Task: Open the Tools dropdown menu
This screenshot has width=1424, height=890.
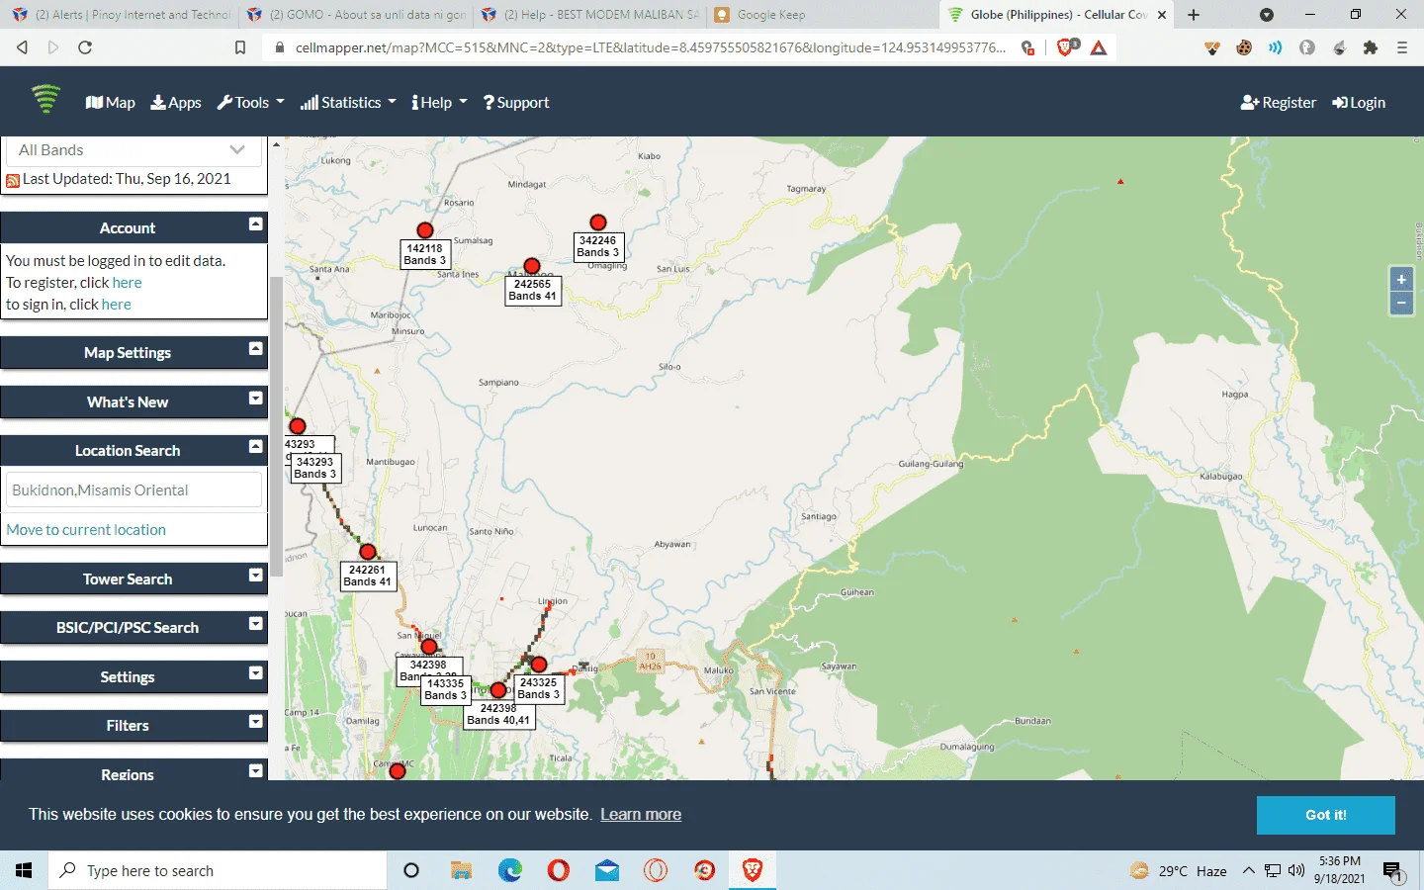Action: (251, 102)
